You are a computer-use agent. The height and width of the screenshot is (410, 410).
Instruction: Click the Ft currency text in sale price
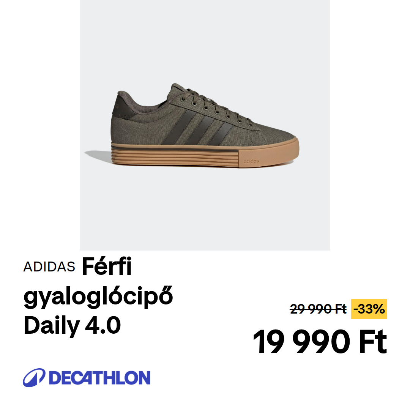[x=373, y=341]
